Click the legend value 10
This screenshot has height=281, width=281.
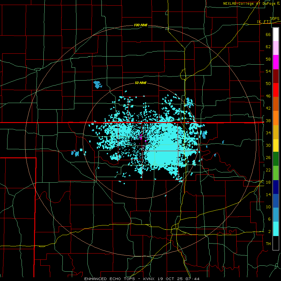tap(268, 207)
